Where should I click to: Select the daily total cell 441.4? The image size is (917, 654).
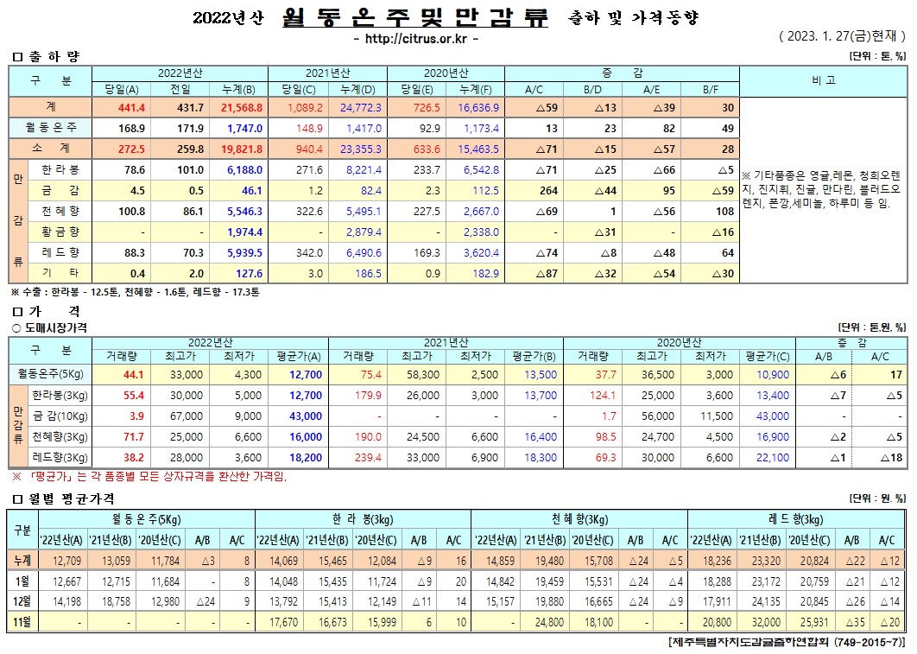124,107
